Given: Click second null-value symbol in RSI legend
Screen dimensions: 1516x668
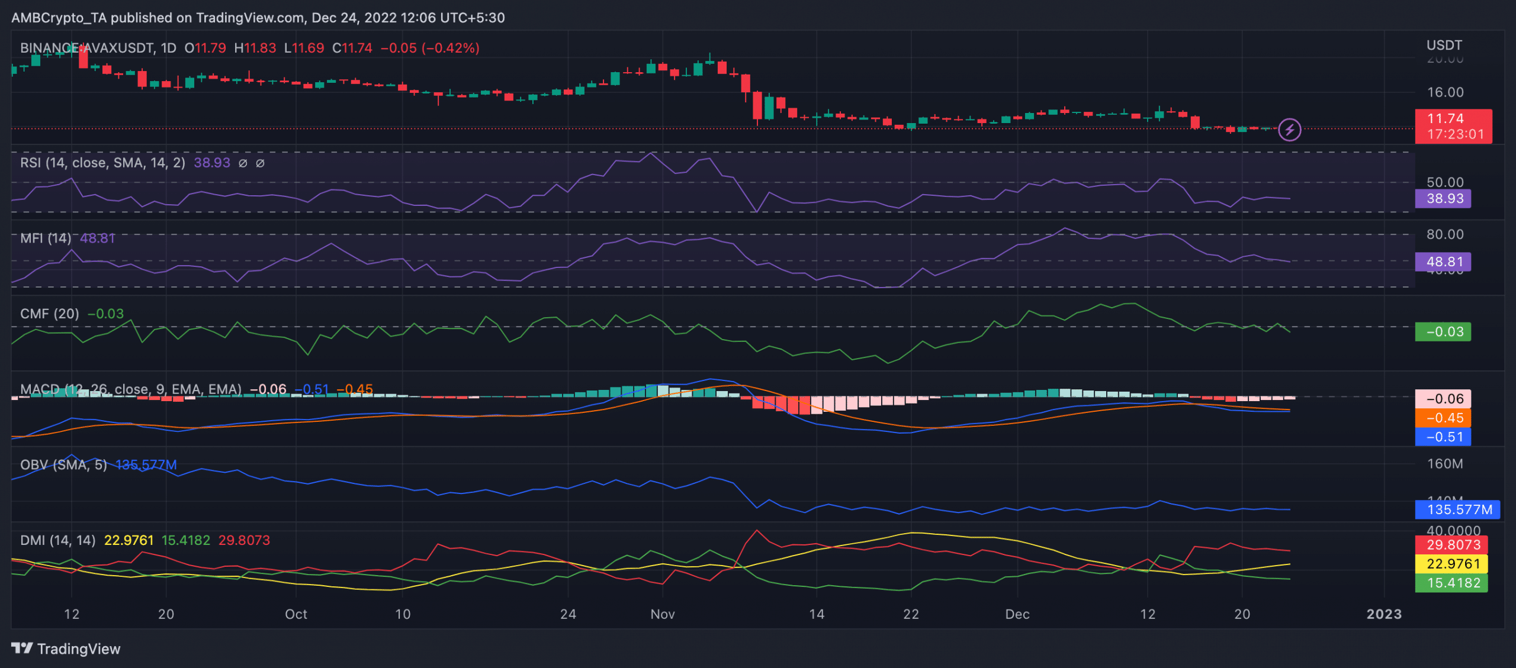Looking at the screenshot, I should pos(260,163).
